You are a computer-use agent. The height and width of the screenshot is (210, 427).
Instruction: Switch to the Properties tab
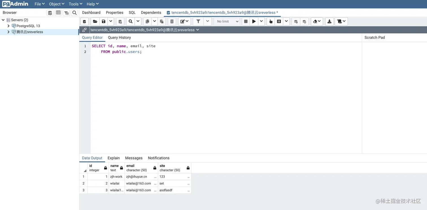point(115,13)
